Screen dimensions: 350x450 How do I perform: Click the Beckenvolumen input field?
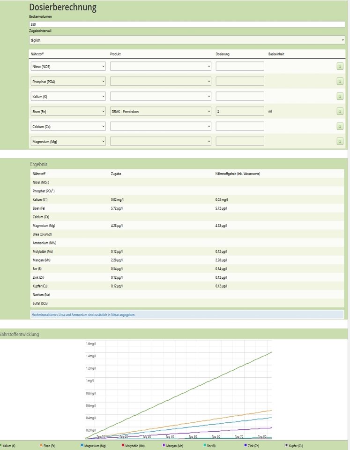coord(186,24)
